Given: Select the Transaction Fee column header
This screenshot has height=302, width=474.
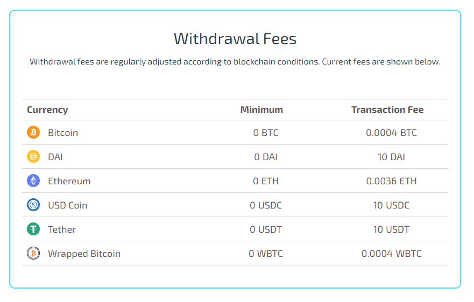Looking at the screenshot, I should [387, 110].
